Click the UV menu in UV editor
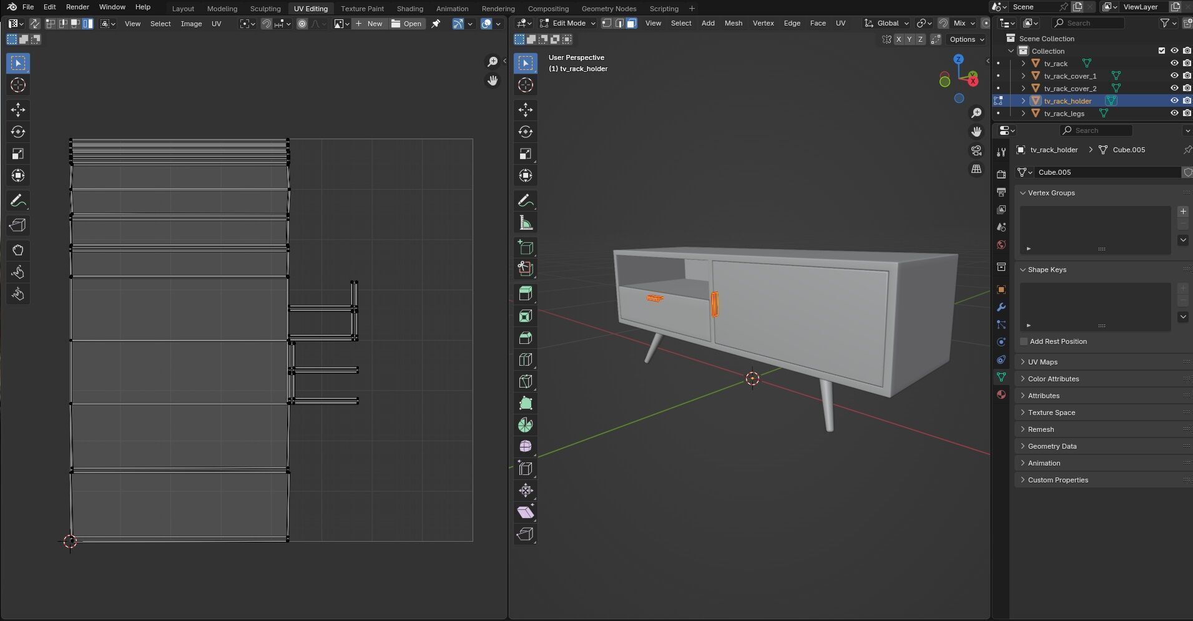This screenshot has width=1193, height=621. tap(216, 24)
